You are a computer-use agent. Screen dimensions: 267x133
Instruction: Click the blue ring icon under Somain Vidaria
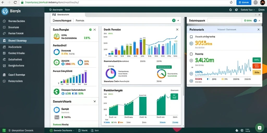[57, 110]
